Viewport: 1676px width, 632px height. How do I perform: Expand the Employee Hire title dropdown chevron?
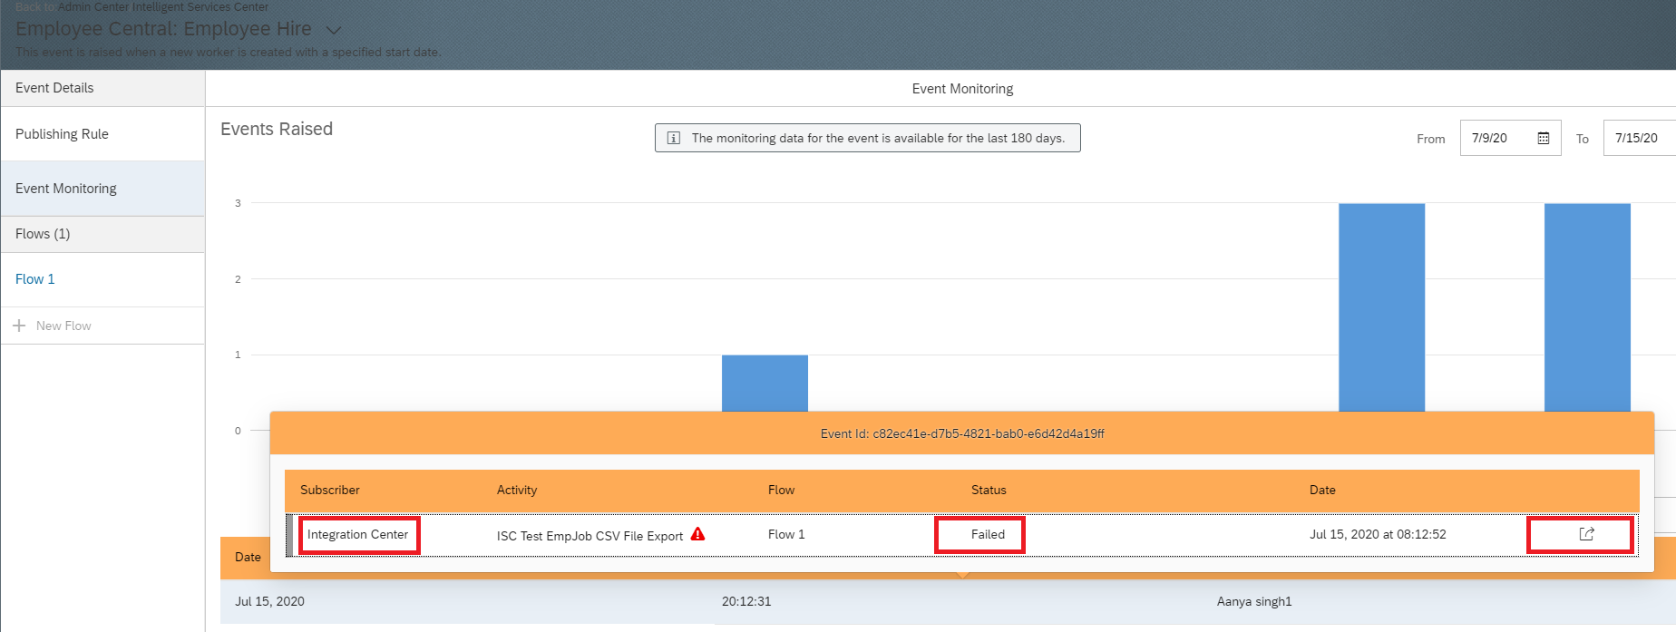(333, 30)
